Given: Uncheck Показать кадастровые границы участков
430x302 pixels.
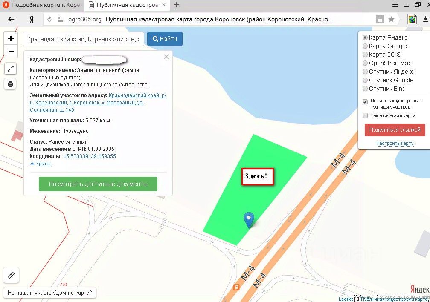Looking at the screenshot, I should (x=365, y=101).
